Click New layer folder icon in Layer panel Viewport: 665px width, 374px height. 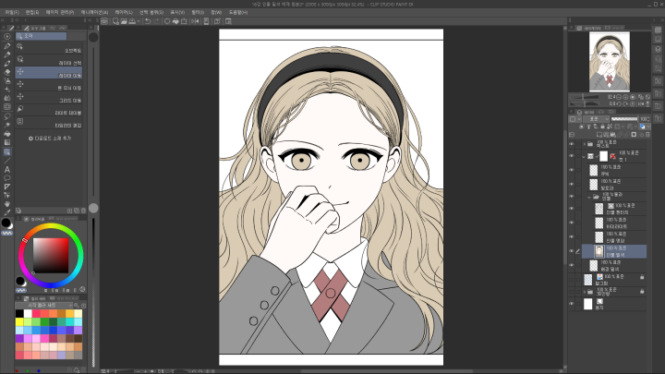point(613,135)
